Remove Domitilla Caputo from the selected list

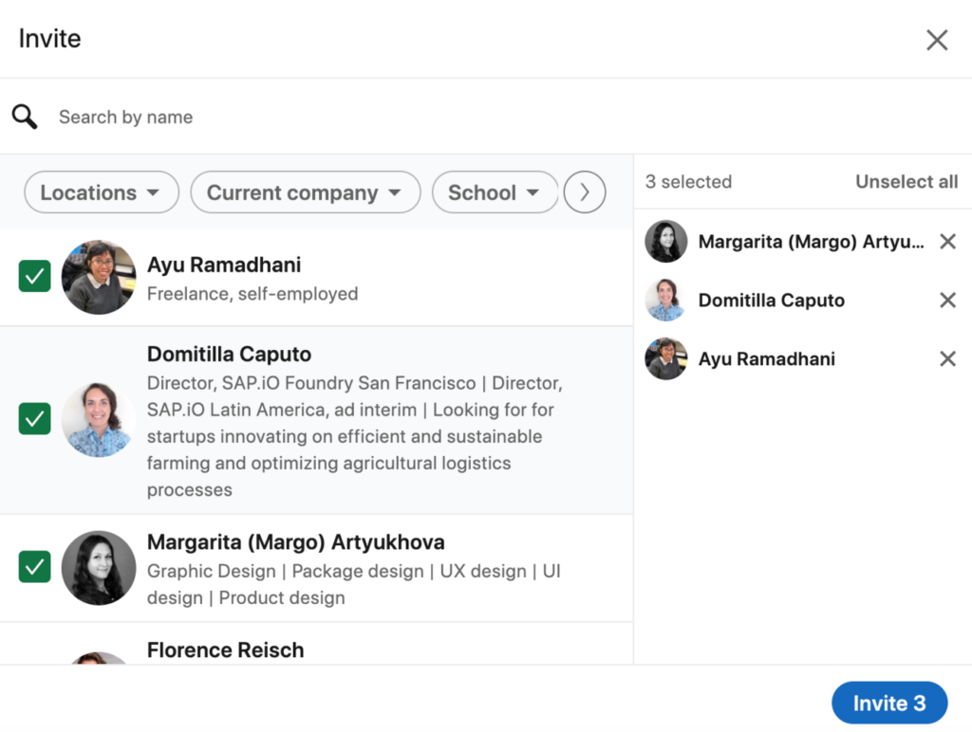947,301
